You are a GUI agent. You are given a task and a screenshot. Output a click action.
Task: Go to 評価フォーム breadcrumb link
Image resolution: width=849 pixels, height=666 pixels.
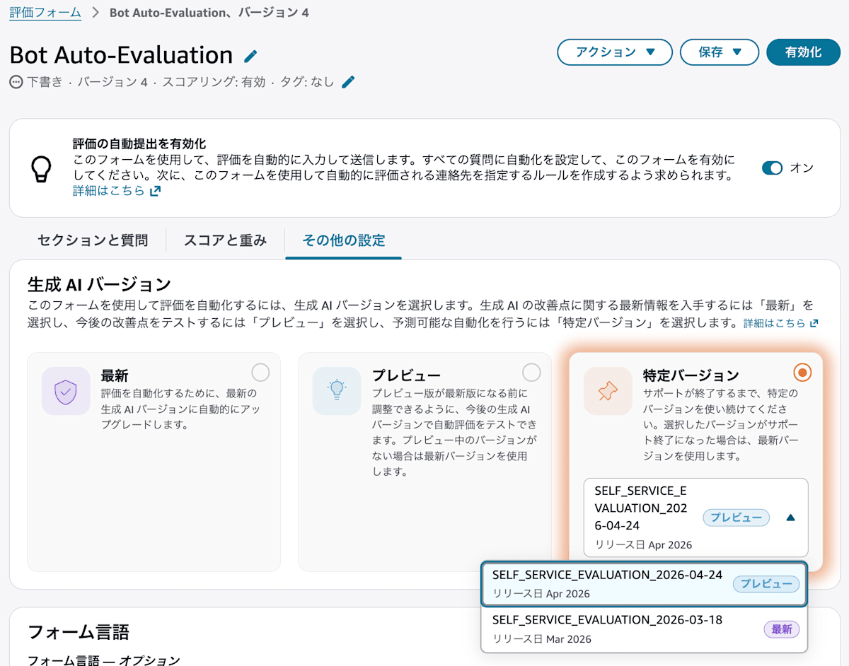pyautogui.click(x=45, y=13)
